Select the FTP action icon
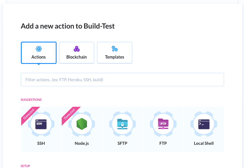The height and width of the screenshot is (168, 244). 163,124
